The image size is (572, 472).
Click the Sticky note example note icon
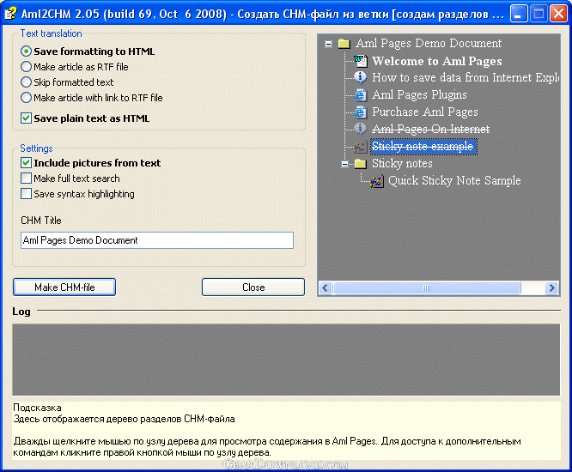[x=361, y=147]
